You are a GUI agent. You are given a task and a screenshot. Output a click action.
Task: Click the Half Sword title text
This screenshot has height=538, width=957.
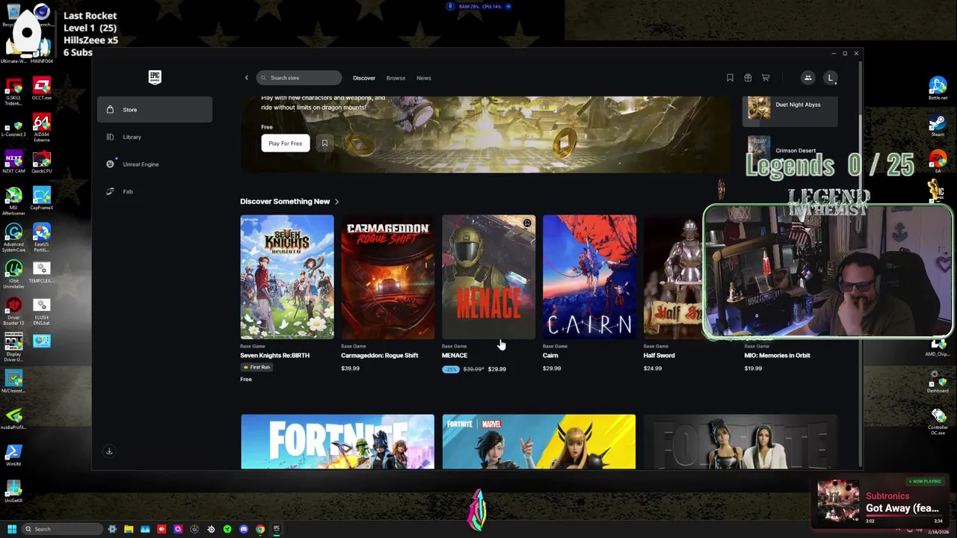coord(659,356)
